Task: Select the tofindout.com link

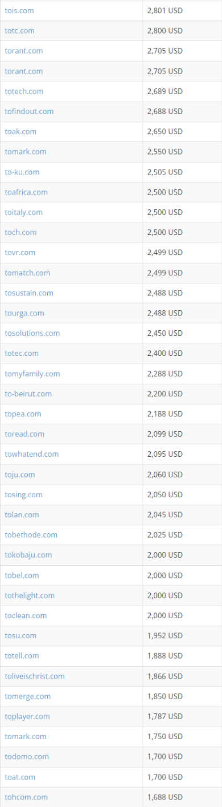Action: point(29,111)
